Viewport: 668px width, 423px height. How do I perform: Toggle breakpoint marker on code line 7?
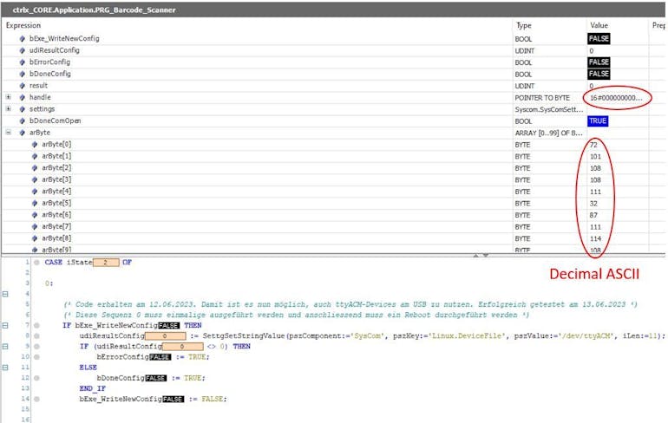point(36,325)
